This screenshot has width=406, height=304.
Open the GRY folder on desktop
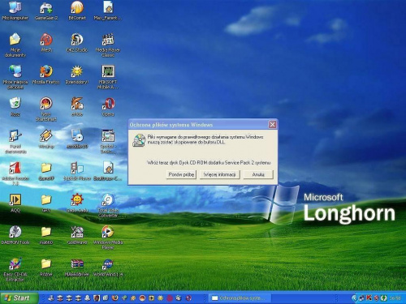pos(46,203)
